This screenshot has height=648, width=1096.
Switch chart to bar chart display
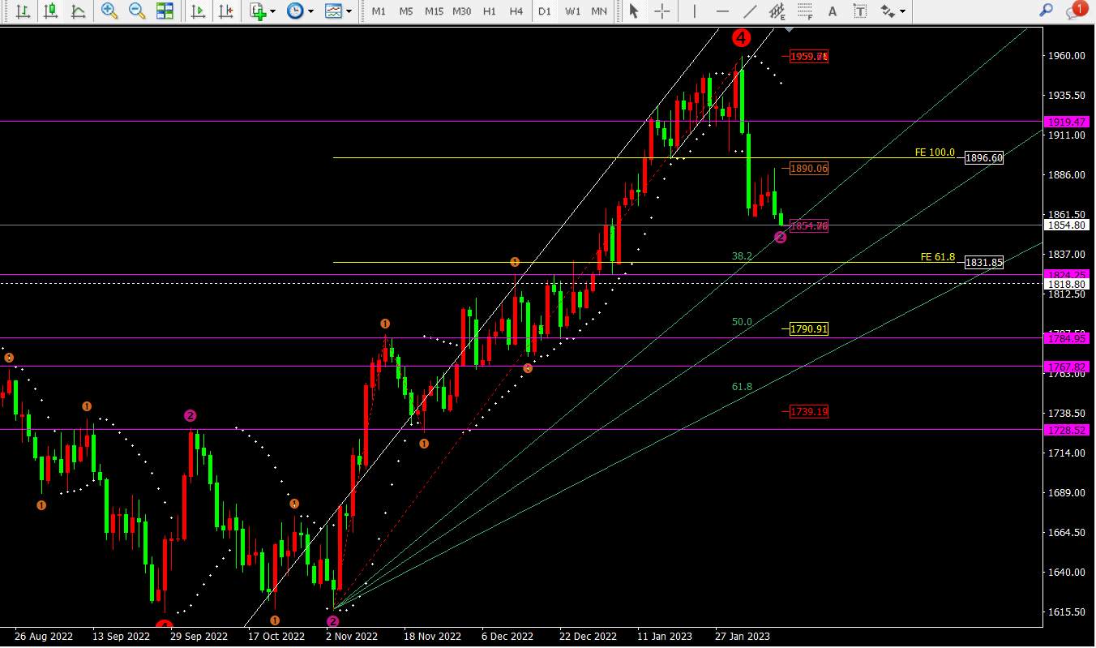(x=24, y=11)
